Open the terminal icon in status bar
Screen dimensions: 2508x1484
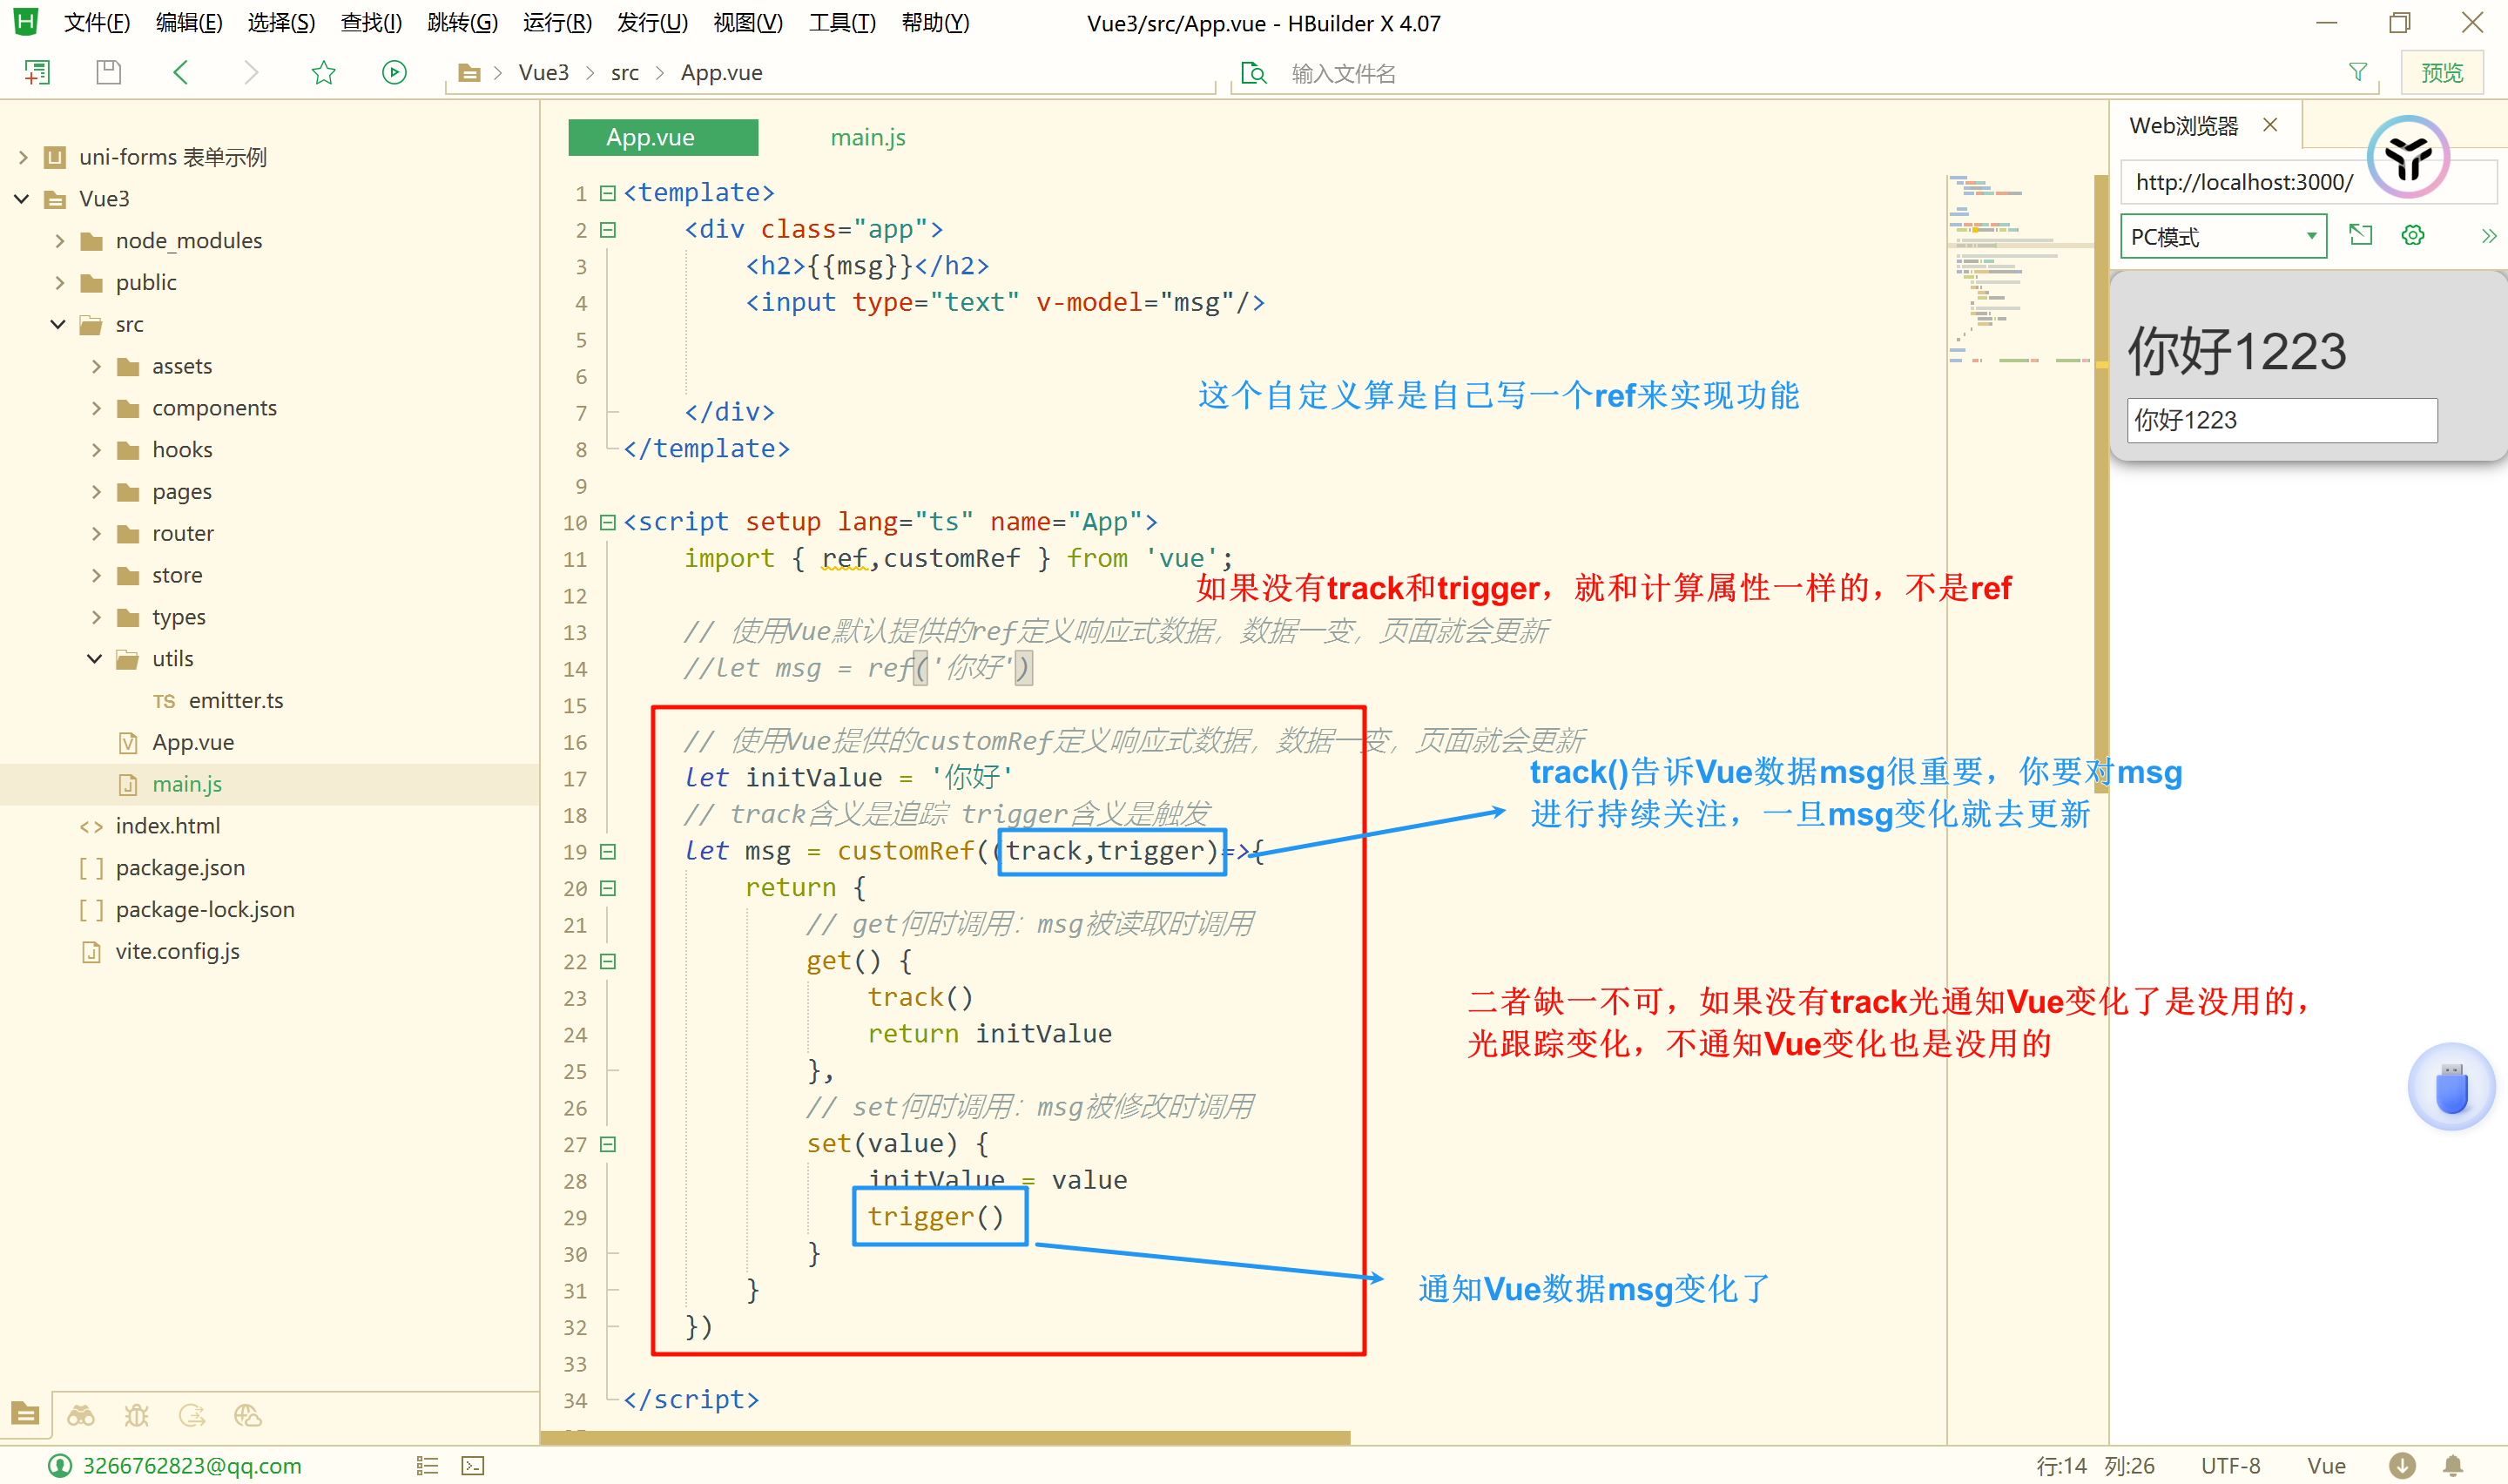tap(473, 1465)
